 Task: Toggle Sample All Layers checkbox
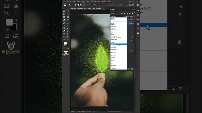coord(107,5)
